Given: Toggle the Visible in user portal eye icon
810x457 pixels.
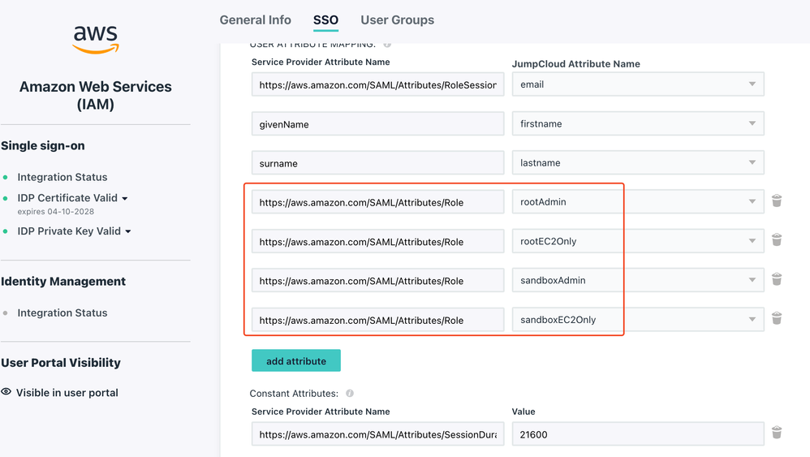Looking at the screenshot, I should click(x=6, y=392).
